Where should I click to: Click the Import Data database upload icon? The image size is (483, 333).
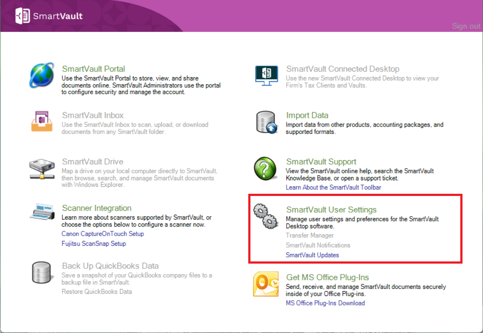[267, 122]
